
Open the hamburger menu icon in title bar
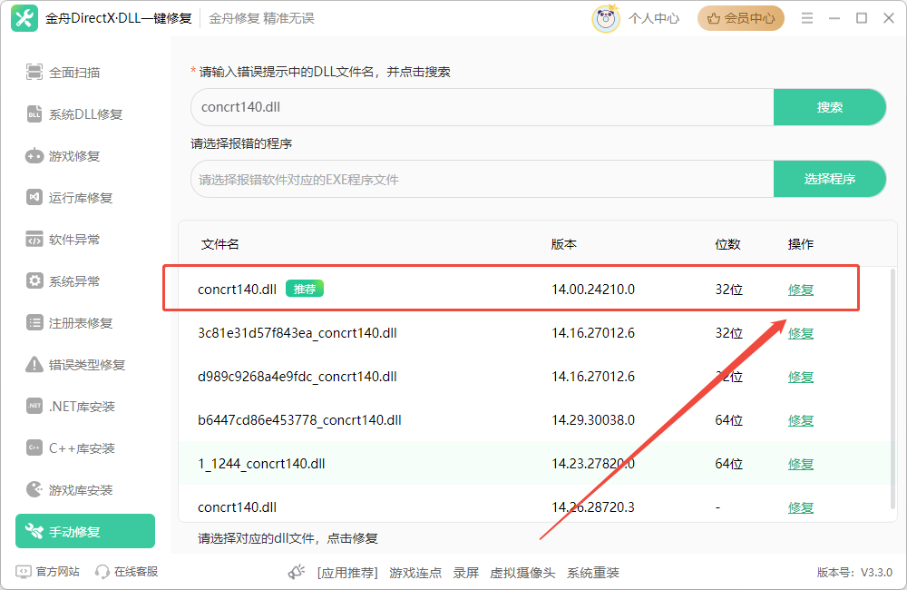click(x=807, y=18)
